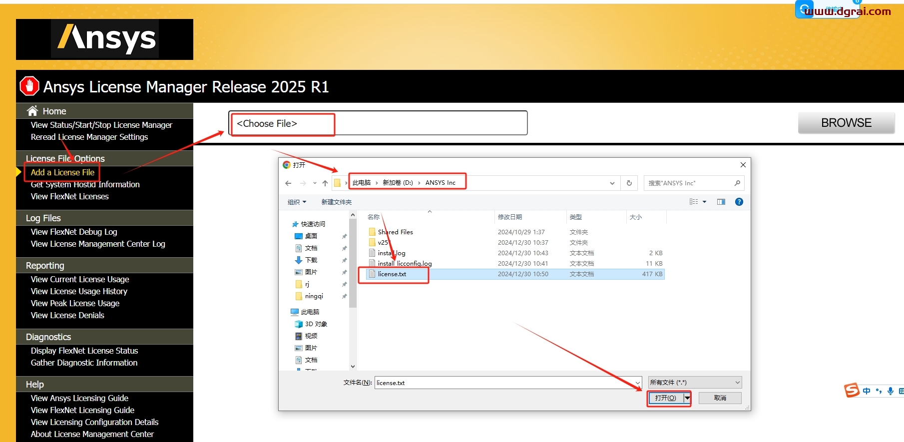904x442 pixels.
Task: Select the ningqi folder in navigation pane
Action: click(314, 296)
